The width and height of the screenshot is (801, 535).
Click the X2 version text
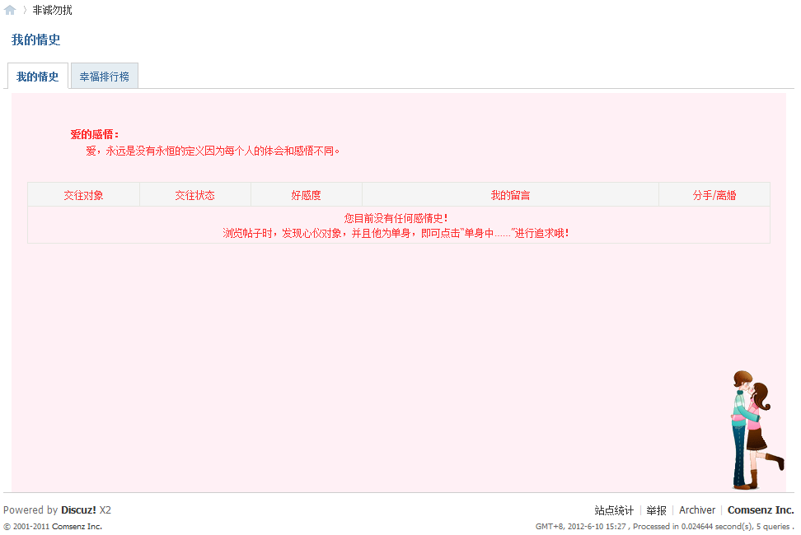[105, 509]
